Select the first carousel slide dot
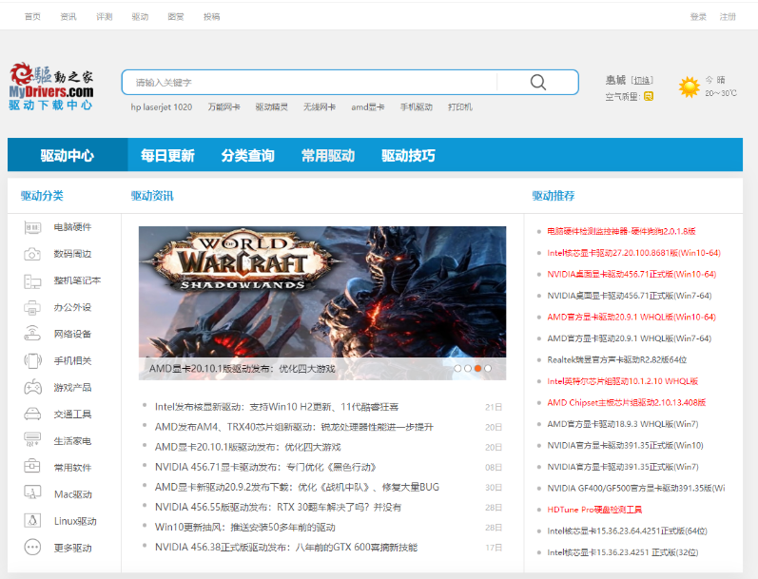 [x=457, y=368]
